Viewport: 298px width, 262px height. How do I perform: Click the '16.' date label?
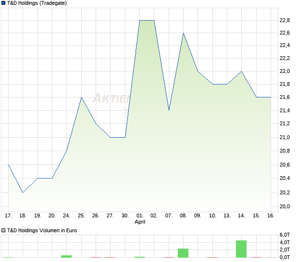pyautogui.click(x=271, y=216)
